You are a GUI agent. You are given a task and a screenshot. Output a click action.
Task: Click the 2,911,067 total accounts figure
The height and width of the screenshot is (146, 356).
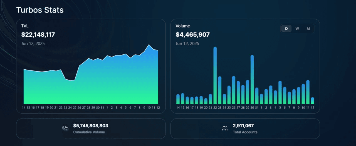coord(243,126)
